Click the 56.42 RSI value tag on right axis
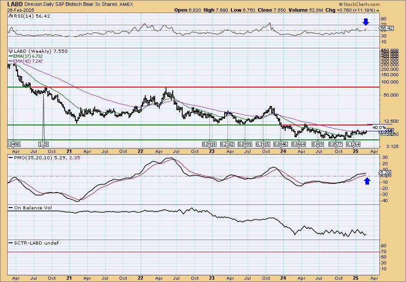 [387, 28]
